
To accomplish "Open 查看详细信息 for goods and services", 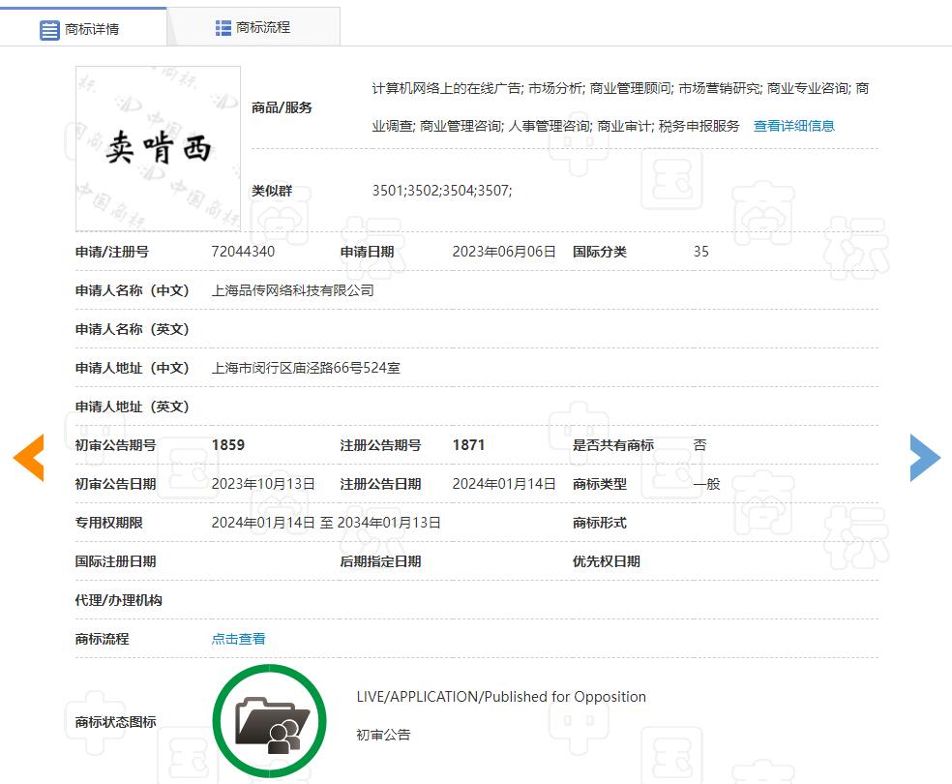I will 793,126.
